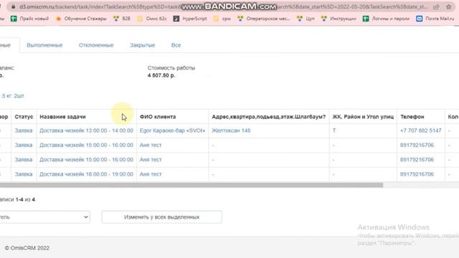Open the Обучение Стажеры bookmark
The width and height of the screenshot is (459, 258).
pyautogui.click(x=81, y=19)
